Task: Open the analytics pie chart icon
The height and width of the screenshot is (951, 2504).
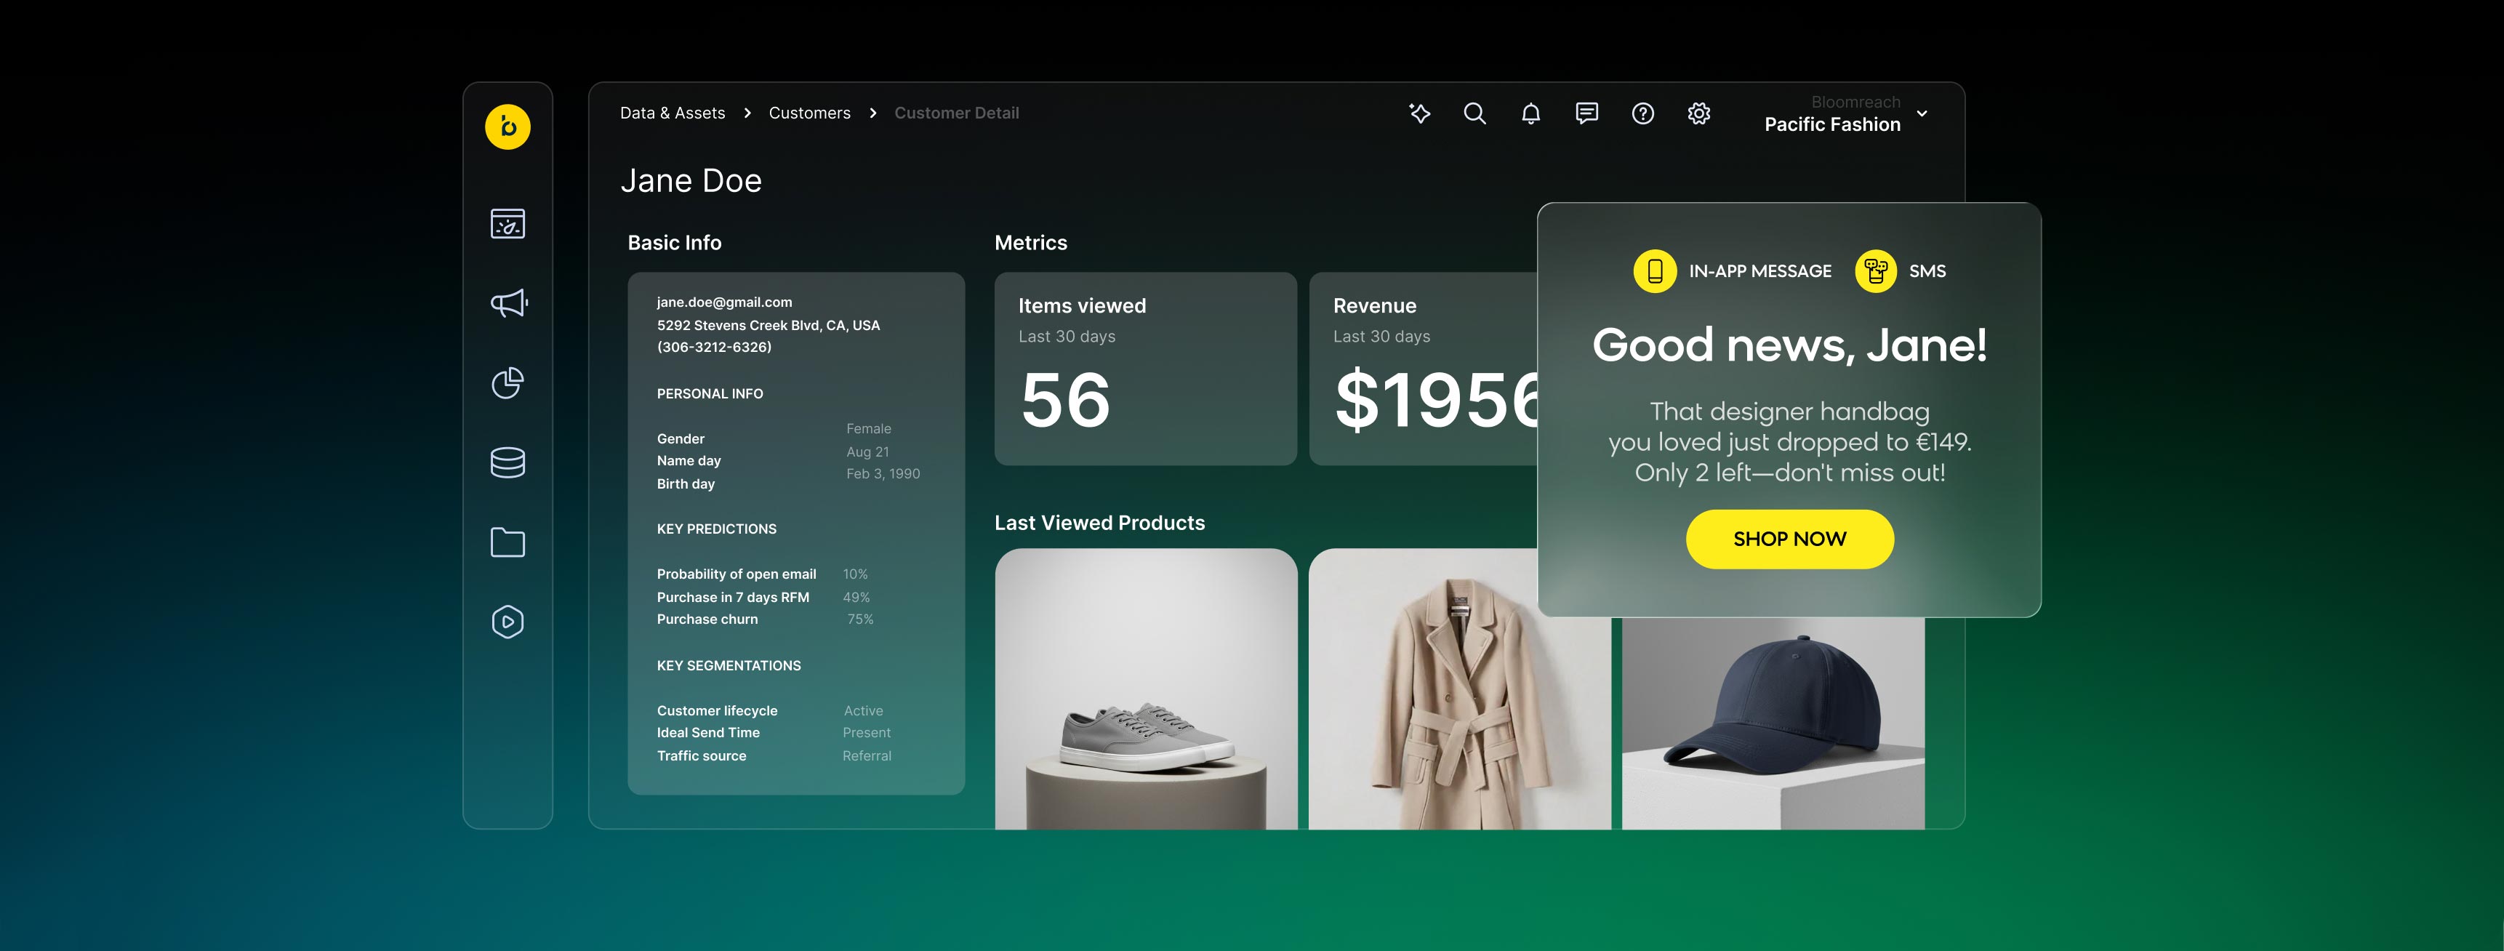Action: pos(507,383)
